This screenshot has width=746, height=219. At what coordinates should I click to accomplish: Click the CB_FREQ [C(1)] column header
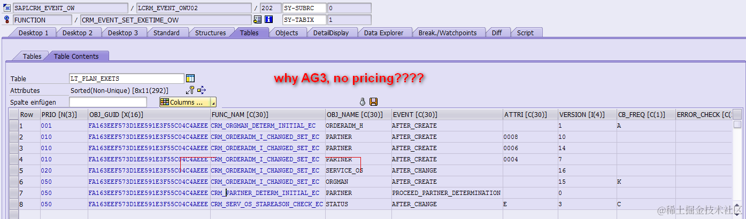tap(645, 114)
